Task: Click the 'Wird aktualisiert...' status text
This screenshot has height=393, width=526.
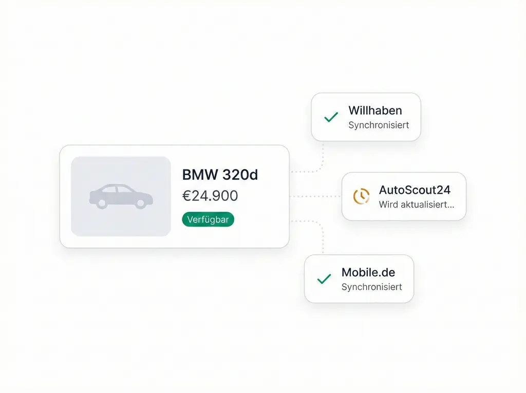Action: coord(416,204)
